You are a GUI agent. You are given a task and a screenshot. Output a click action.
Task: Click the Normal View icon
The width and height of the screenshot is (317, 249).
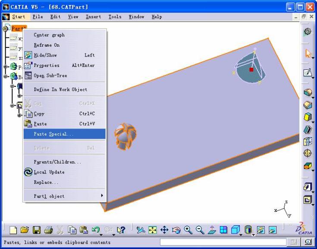(212, 230)
